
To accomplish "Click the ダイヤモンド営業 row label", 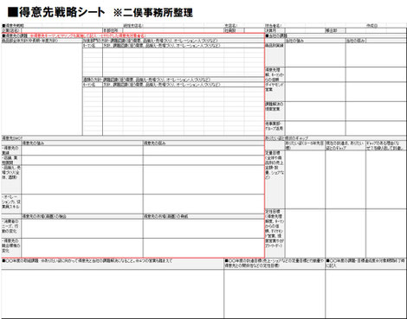I will coord(275,87).
